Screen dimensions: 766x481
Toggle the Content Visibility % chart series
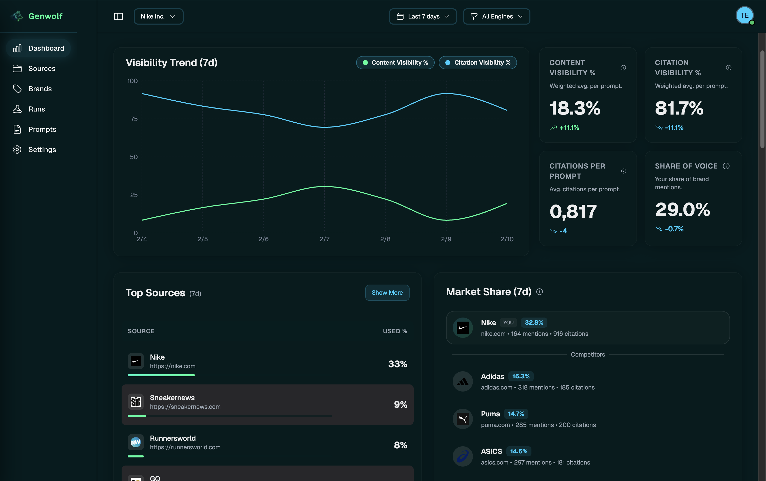395,62
